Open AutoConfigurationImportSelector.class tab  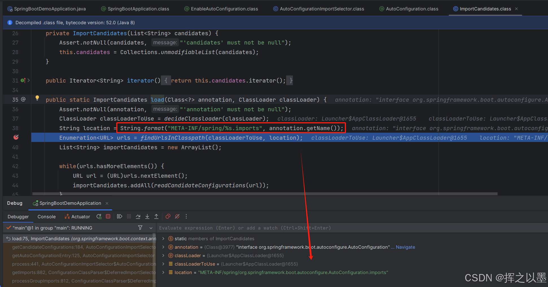pos(319,9)
